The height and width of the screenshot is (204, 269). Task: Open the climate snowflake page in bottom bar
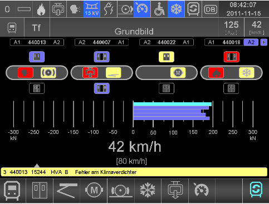[x=148, y=191]
